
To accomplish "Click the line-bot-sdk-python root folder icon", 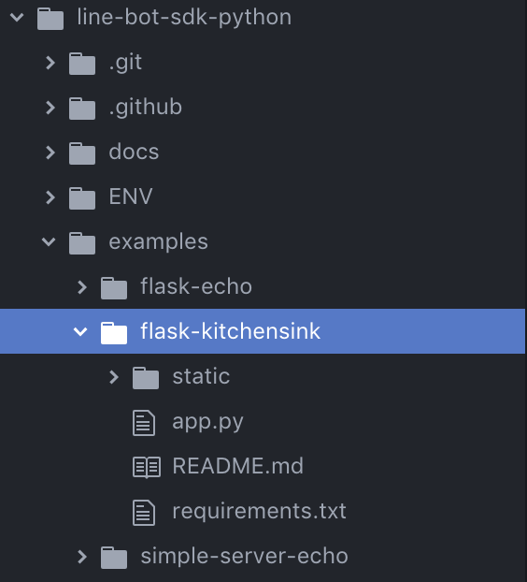I will click(50, 19).
